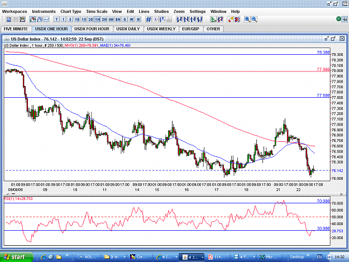Click the price scale toolbar icon
This screenshot has height=262, width=349.
[x=162, y=20]
